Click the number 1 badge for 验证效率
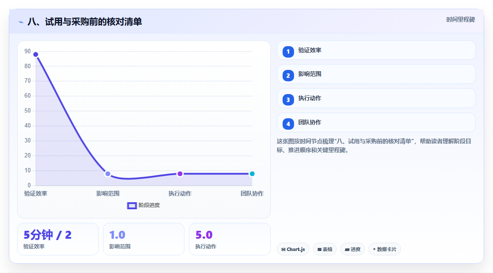493x273 pixels. pos(288,51)
